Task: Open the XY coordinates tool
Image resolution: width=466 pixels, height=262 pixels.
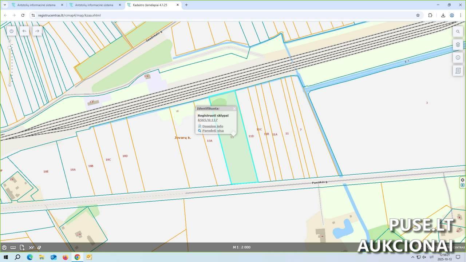Action: click(x=31, y=247)
